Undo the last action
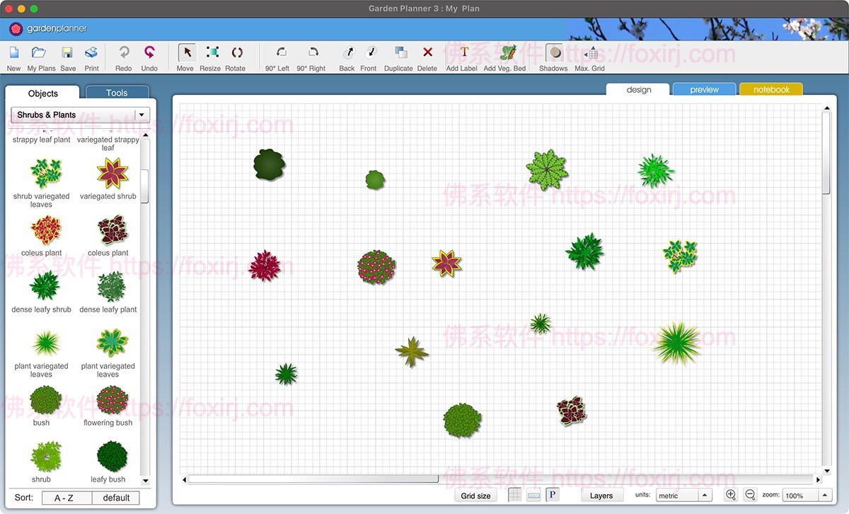Screen dimensions: 849x514 [149, 53]
